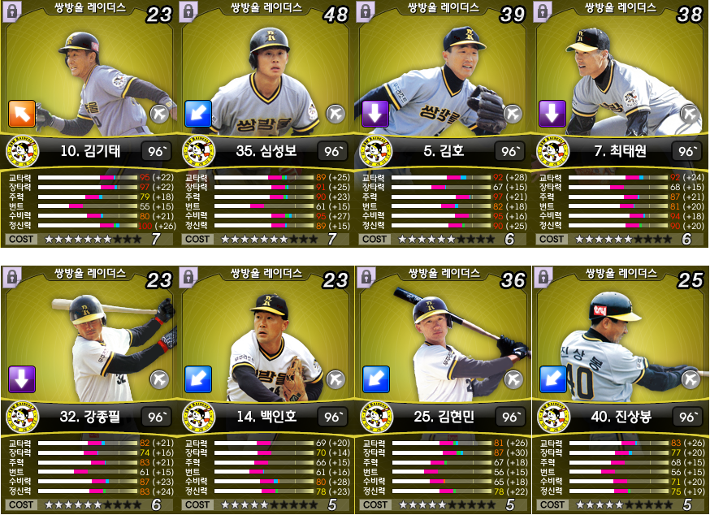710x515 pixels.
Task: Click purple down arrow on 김호 card
Action: [375, 113]
